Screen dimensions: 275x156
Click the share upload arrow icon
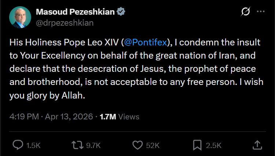pos(257,145)
